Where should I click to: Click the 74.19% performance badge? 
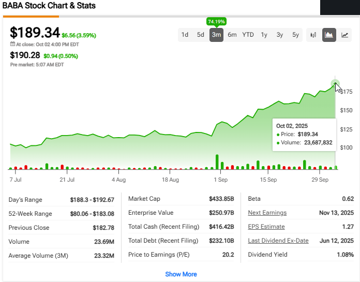tap(216, 21)
